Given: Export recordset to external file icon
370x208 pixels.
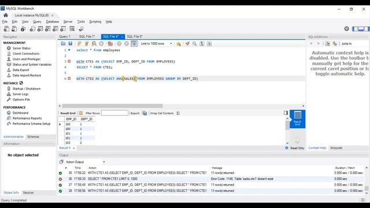Looking at the screenshot, I should [145, 113].
